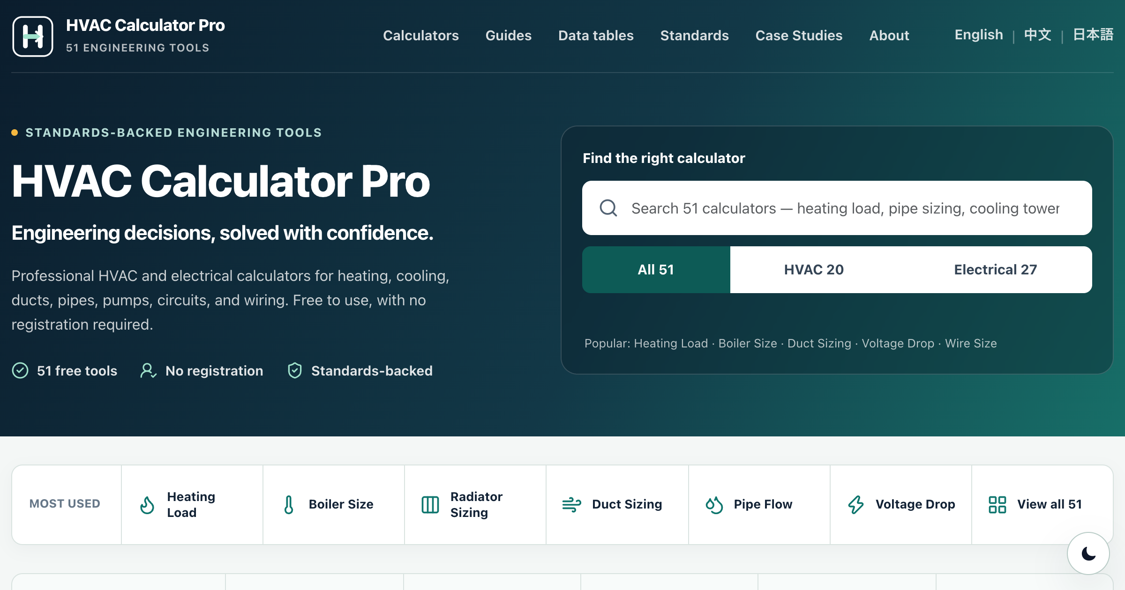
Task: Open the About page
Action: 889,36
